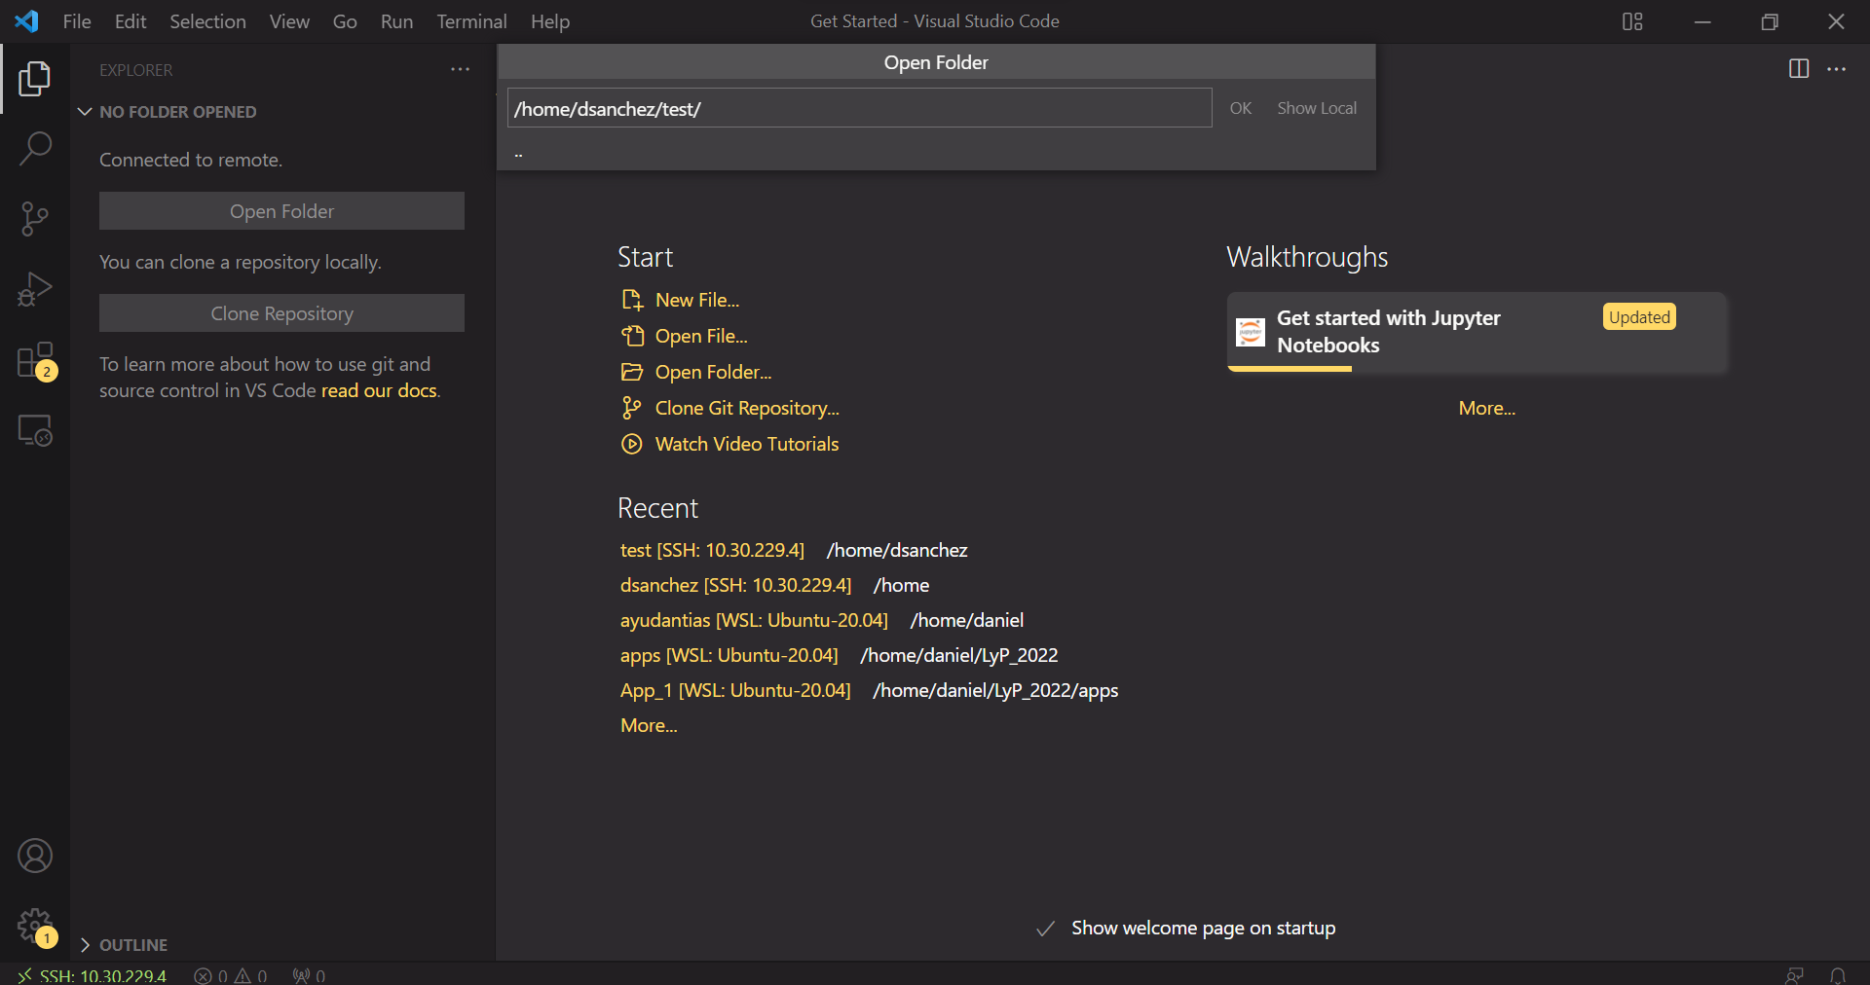The height and width of the screenshot is (985, 1870).
Task: Open the Search view icon
Action: 35,149
